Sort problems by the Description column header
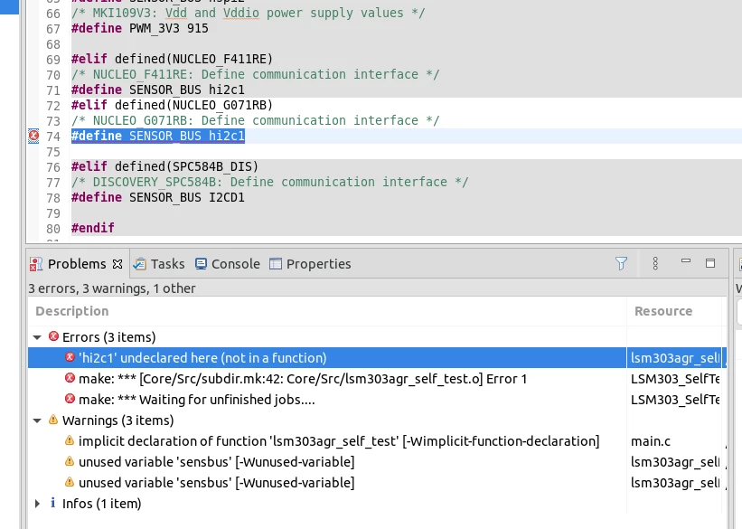Viewport: 742px width, 529px height. click(72, 311)
